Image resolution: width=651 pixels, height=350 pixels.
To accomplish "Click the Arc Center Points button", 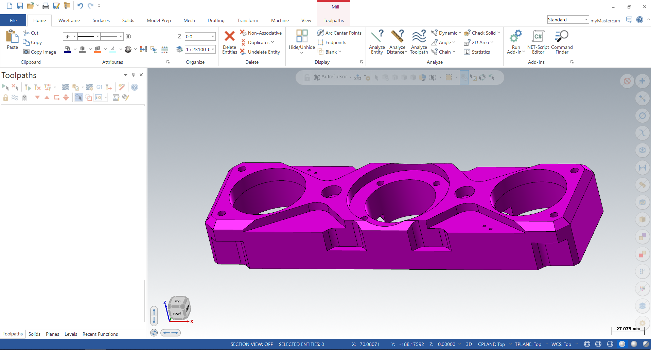I will (x=339, y=33).
